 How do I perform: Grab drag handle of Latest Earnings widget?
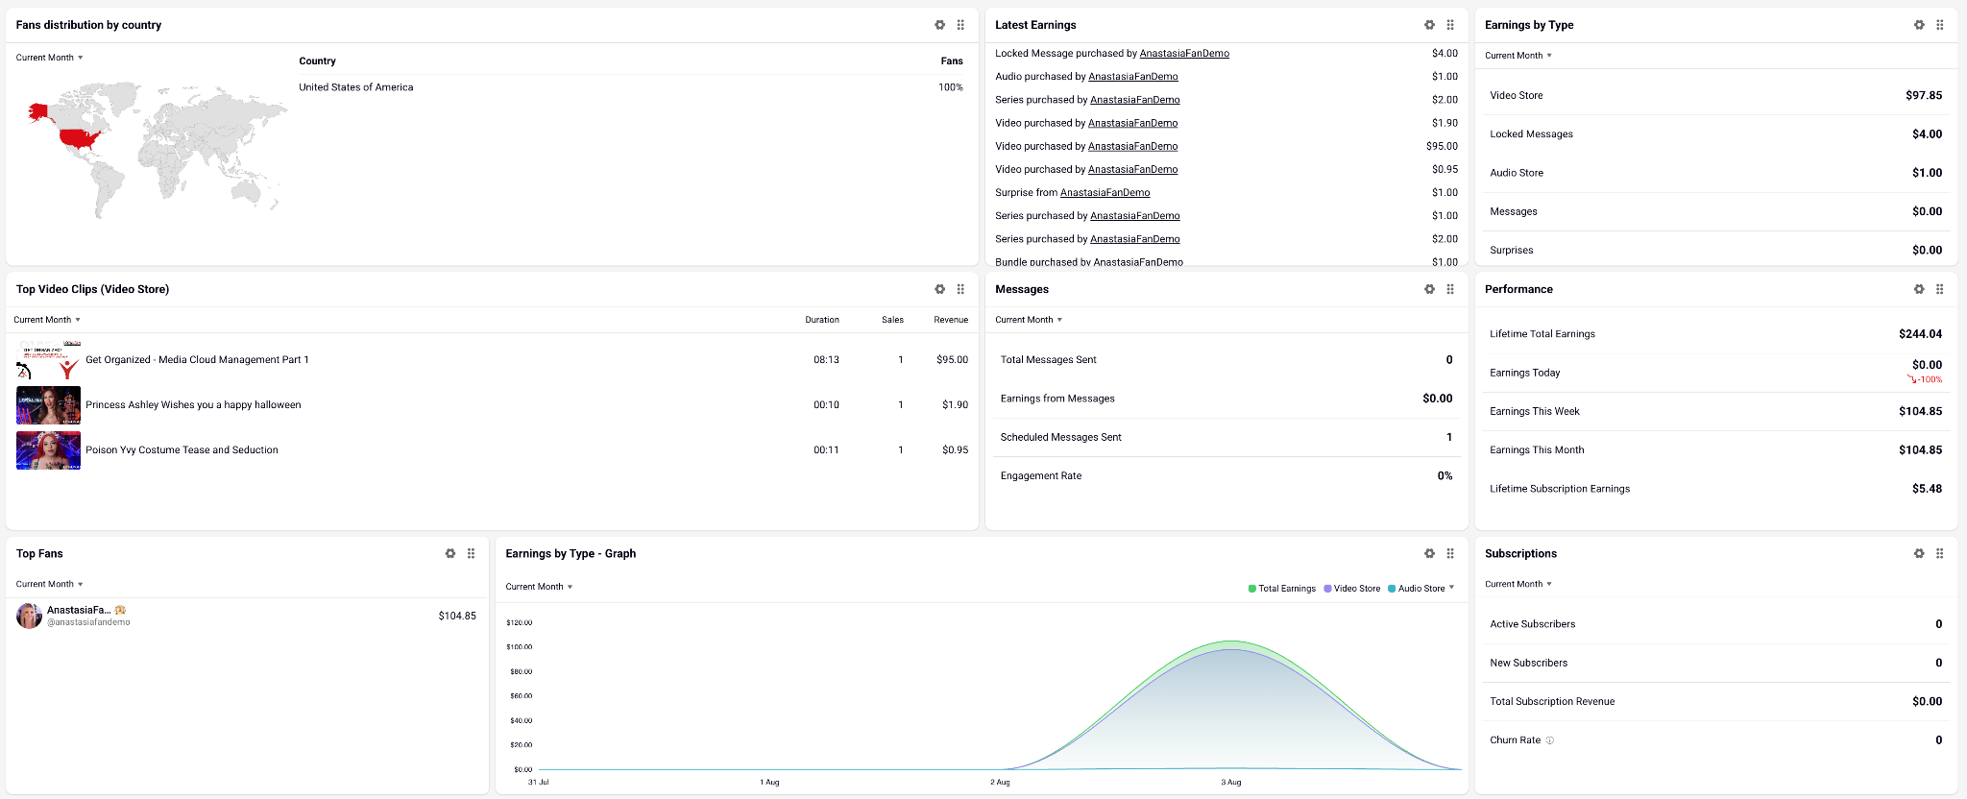click(x=1450, y=25)
